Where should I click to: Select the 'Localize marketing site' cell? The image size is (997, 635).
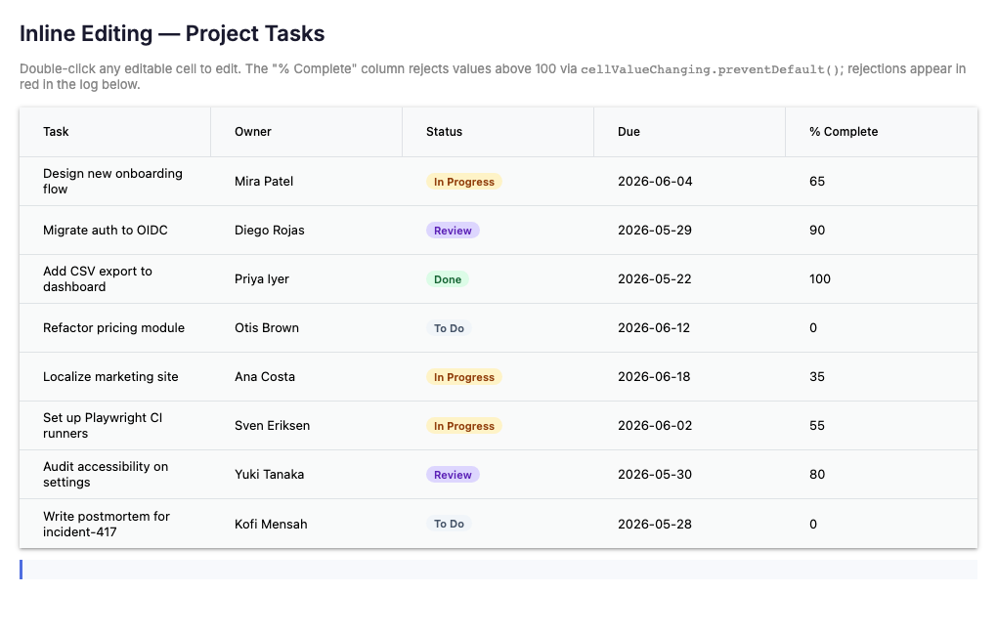[115, 377]
